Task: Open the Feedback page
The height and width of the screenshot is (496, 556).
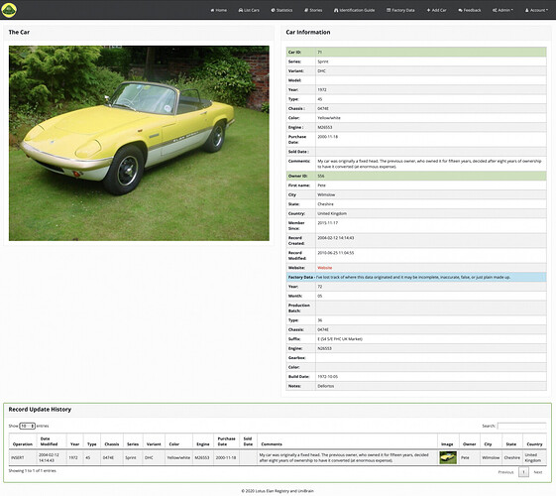Action: [x=470, y=10]
